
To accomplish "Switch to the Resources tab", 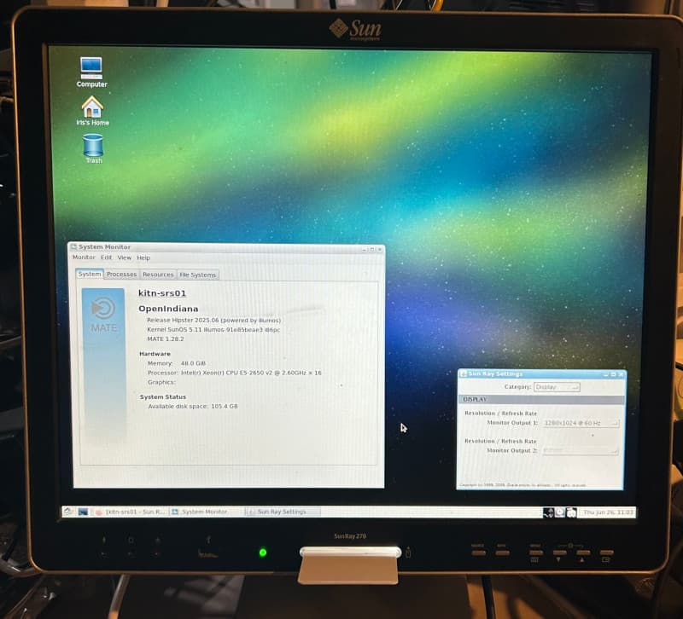I will [x=157, y=275].
